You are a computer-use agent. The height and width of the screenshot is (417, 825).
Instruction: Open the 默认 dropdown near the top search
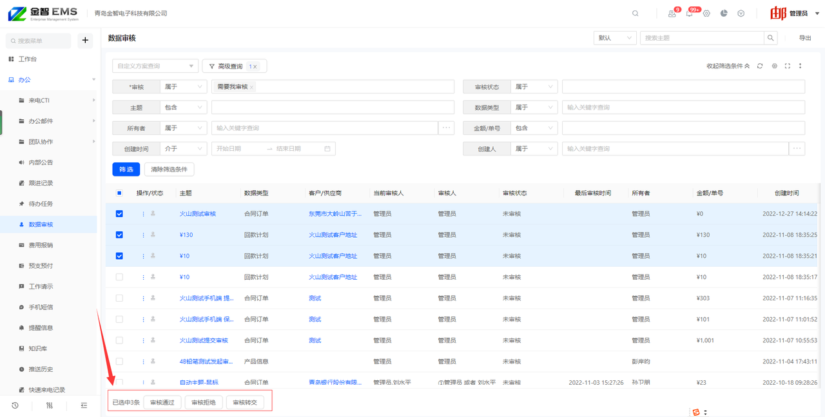615,38
